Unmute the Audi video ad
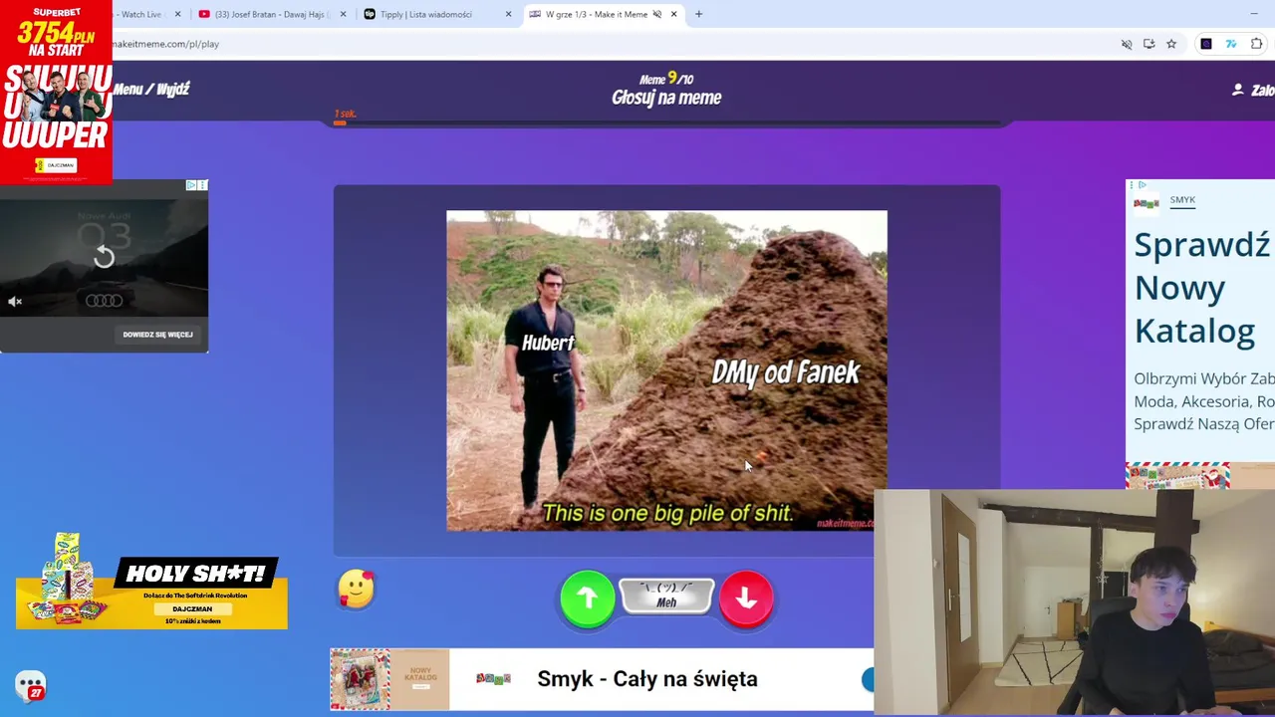 (15, 301)
